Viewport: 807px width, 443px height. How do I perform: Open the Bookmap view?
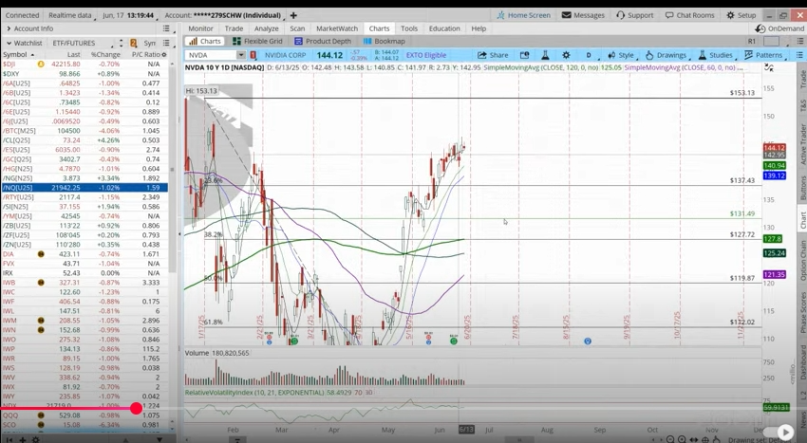[x=384, y=41]
